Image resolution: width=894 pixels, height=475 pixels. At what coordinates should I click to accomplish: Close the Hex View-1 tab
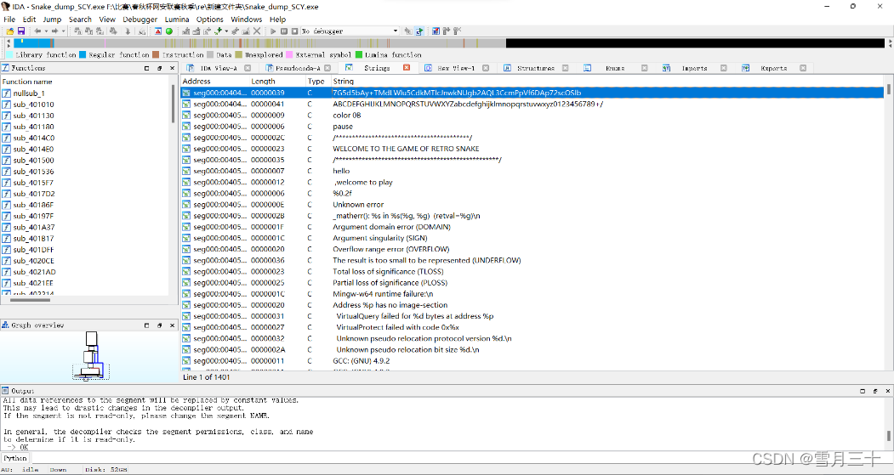(x=486, y=68)
